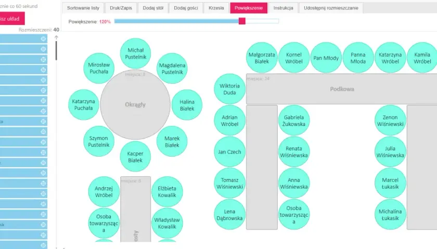Click the locate icon on the topmost guest row
This screenshot has height=249, width=437.
43,39
